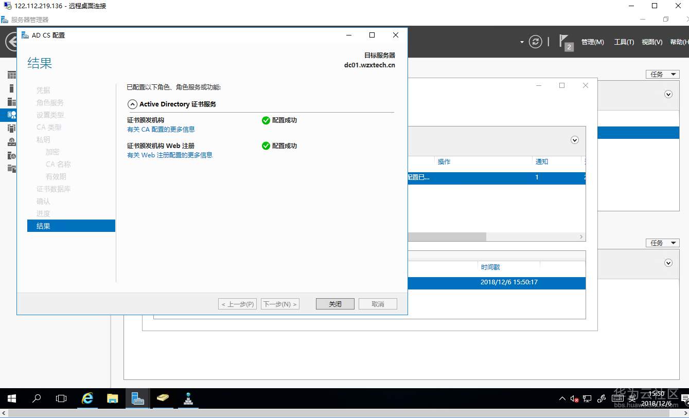Select the AD DS icon in sidebar

(11, 129)
